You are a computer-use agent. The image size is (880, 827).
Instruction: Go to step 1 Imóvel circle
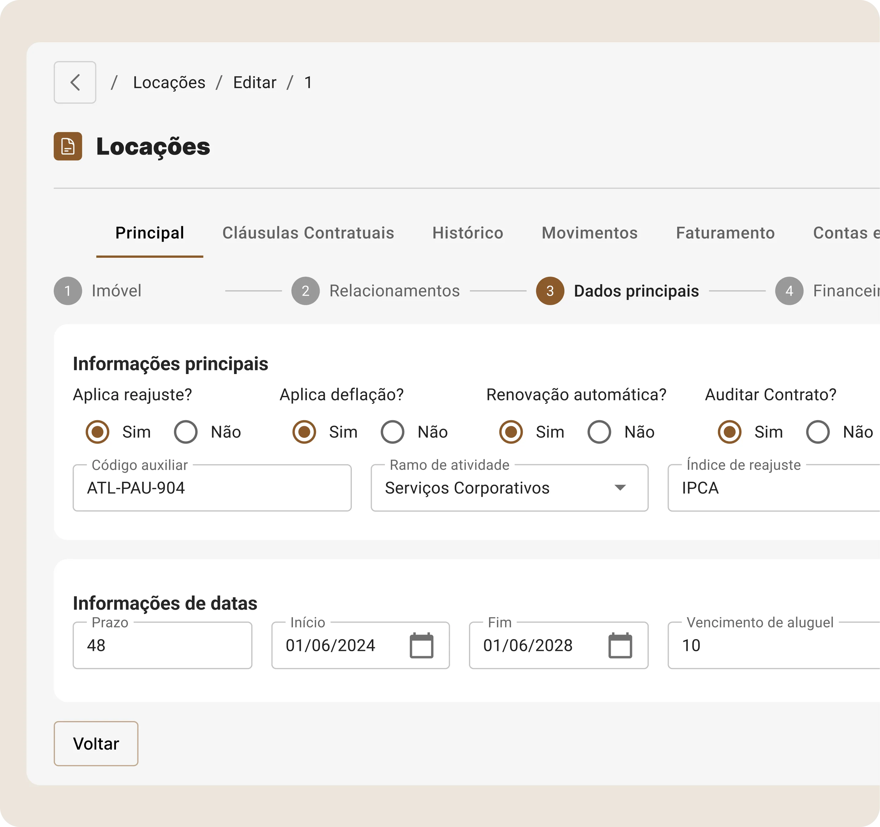point(68,291)
